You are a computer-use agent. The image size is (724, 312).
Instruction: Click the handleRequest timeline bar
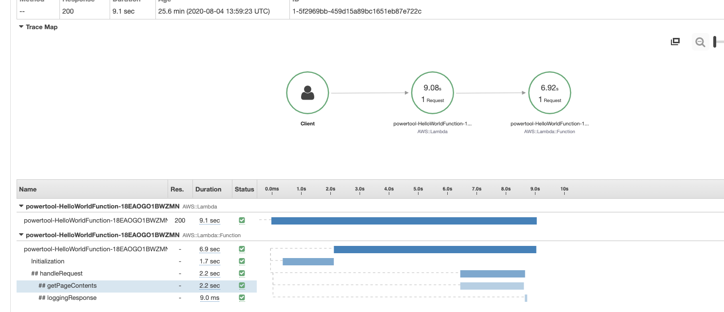493,274
